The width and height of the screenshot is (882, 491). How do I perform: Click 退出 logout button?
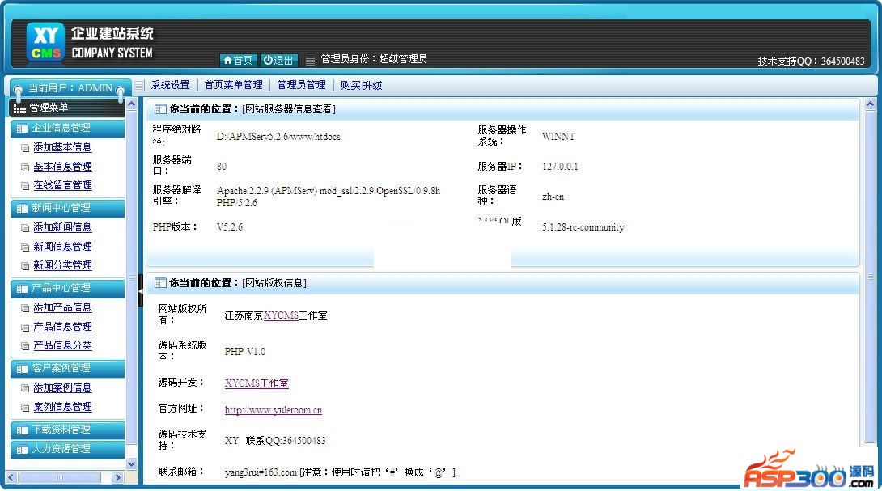pyautogui.click(x=278, y=60)
